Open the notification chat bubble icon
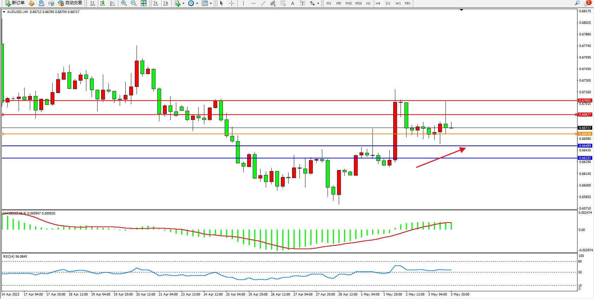The height and width of the screenshot is (299, 594). [587, 3]
